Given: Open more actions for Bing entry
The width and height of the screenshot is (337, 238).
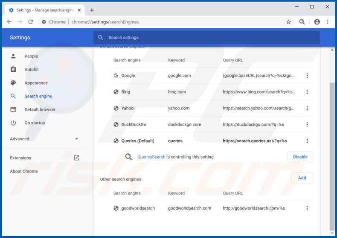Looking at the screenshot, I should click(x=307, y=92).
